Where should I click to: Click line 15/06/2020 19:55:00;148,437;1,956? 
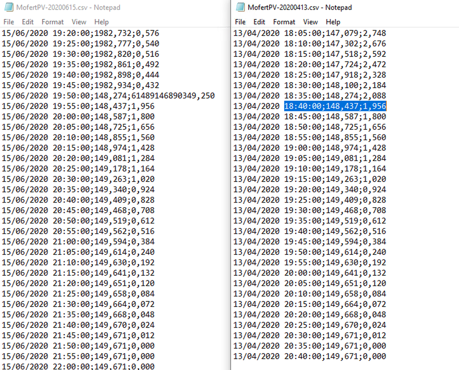(x=78, y=106)
